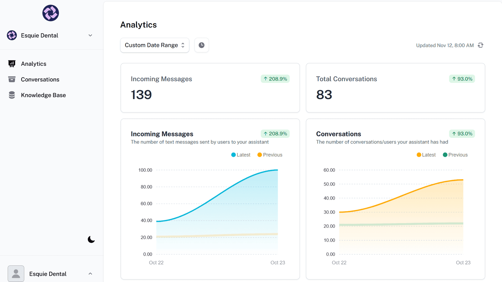Refresh analytics using the sync icon
Screen dimensions: 502x282
480,45
